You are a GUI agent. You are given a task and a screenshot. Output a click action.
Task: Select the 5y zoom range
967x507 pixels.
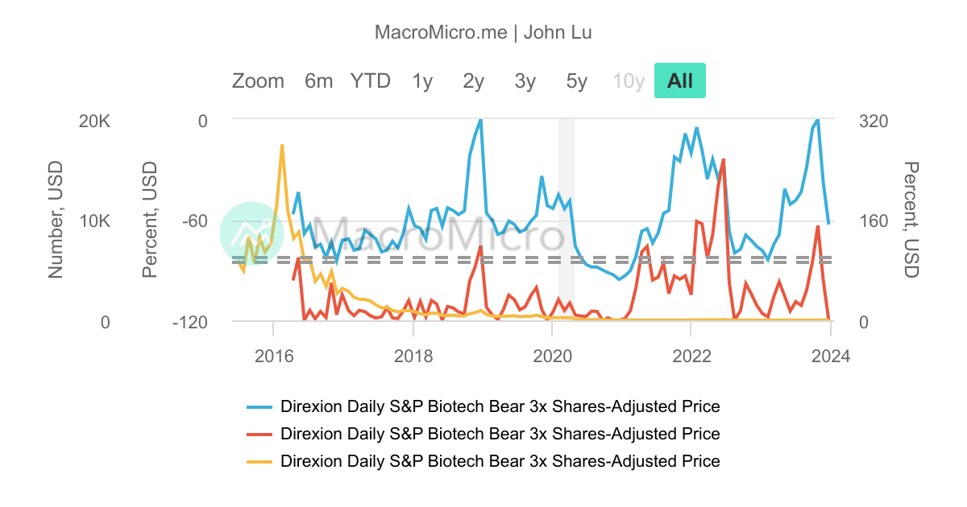point(575,80)
